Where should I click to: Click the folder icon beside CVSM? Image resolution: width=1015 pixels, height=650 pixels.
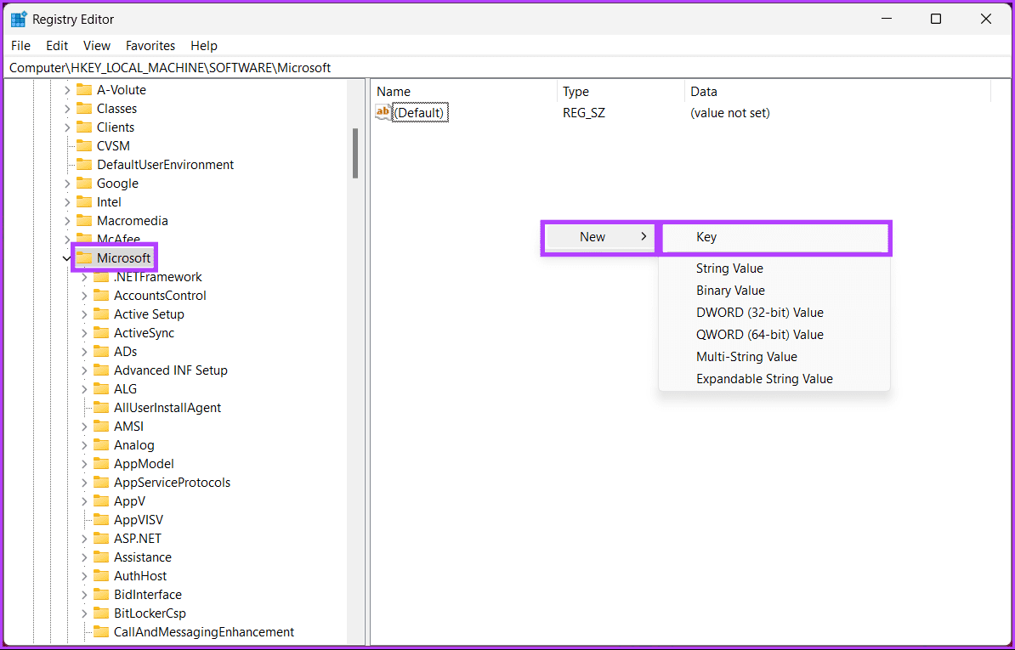(x=84, y=146)
